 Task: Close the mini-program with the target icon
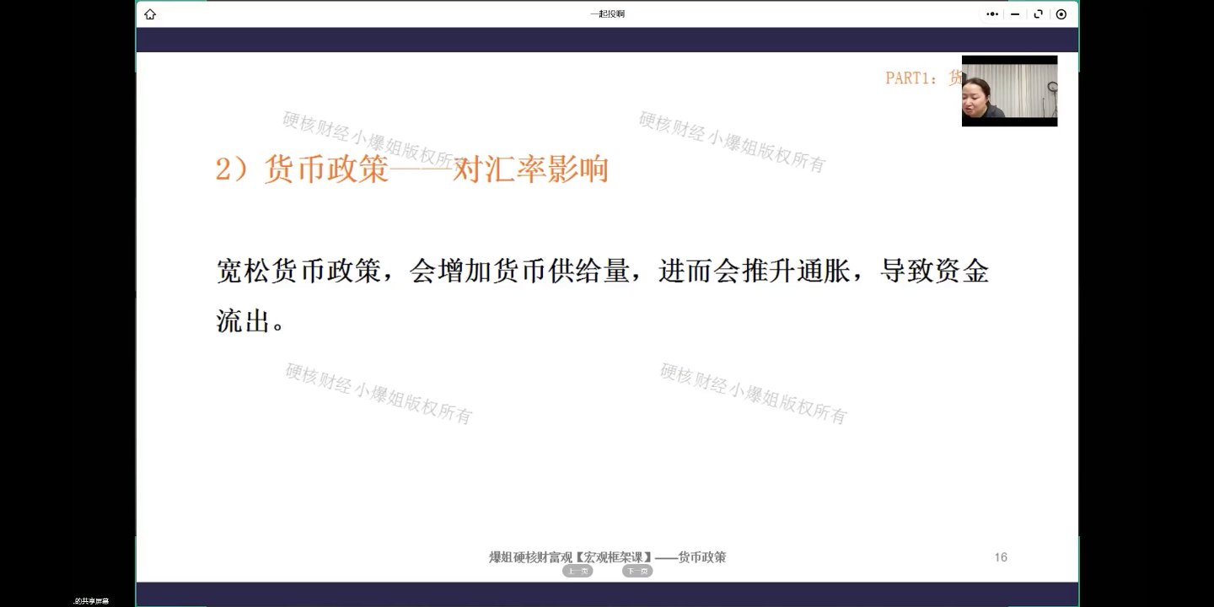tap(1061, 14)
